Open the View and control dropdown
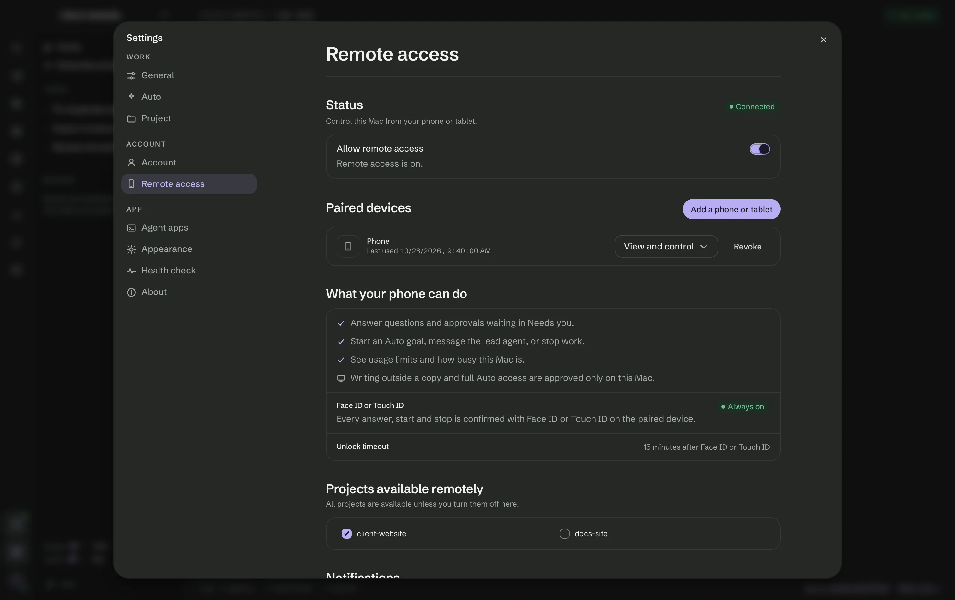The width and height of the screenshot is (955, 600). coord(666,246)
